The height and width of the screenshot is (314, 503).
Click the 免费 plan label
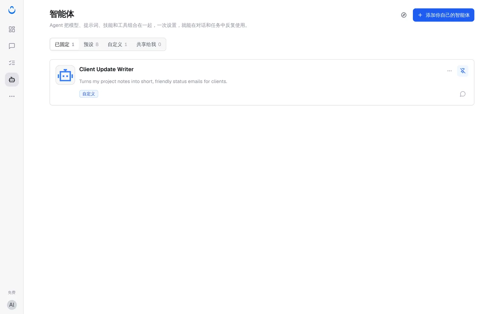[12, 292]
